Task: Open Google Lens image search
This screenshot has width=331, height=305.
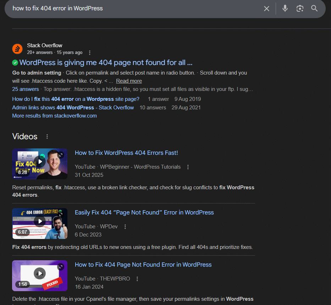Action: 300,9
